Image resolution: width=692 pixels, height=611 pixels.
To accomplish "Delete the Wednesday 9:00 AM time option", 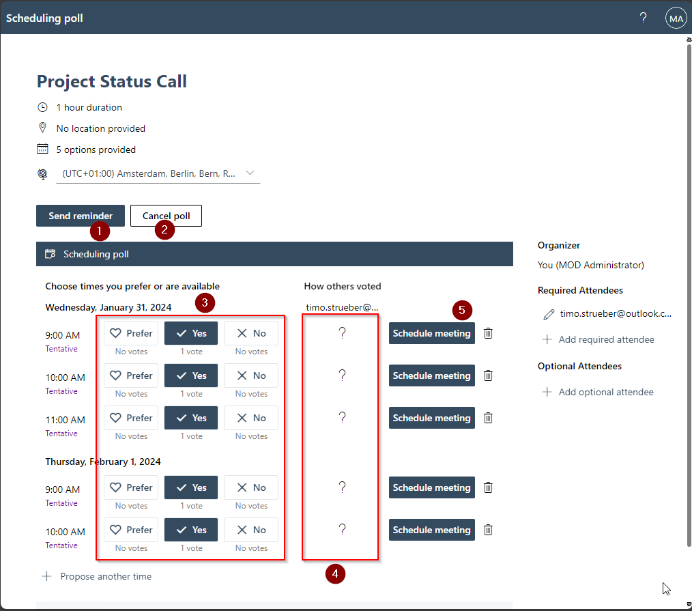I will (x=488, y=333).
